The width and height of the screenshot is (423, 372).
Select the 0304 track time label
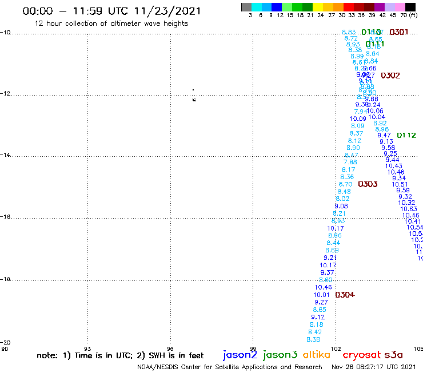[345, 295]
